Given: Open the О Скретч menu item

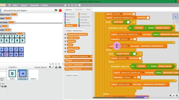Looking at the screenshot, I should (44, 5).
